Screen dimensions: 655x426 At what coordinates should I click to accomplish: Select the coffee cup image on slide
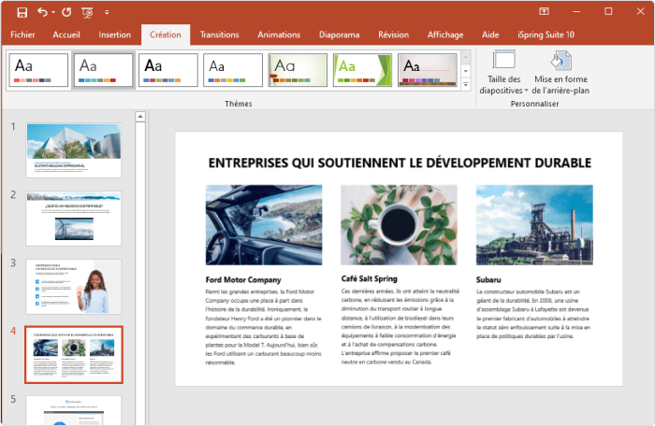tap(399, 225)
